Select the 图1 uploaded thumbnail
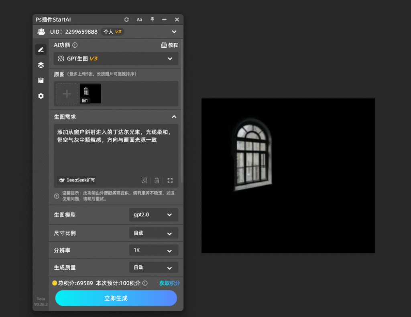 [x=90, y=94]
